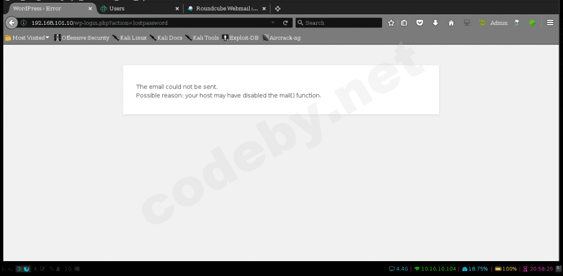The image size is (563, 276).
Task: Go back with the browser back arrow
Action: [x=12, y=23]
